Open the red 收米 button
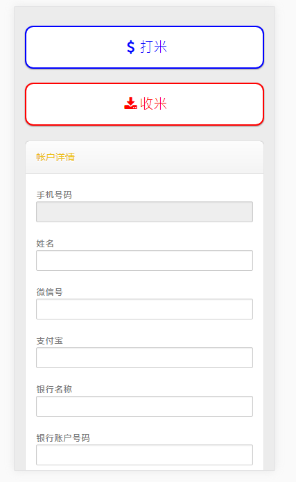The width and height of the screenshot is (296, 482). coord(144,104)
